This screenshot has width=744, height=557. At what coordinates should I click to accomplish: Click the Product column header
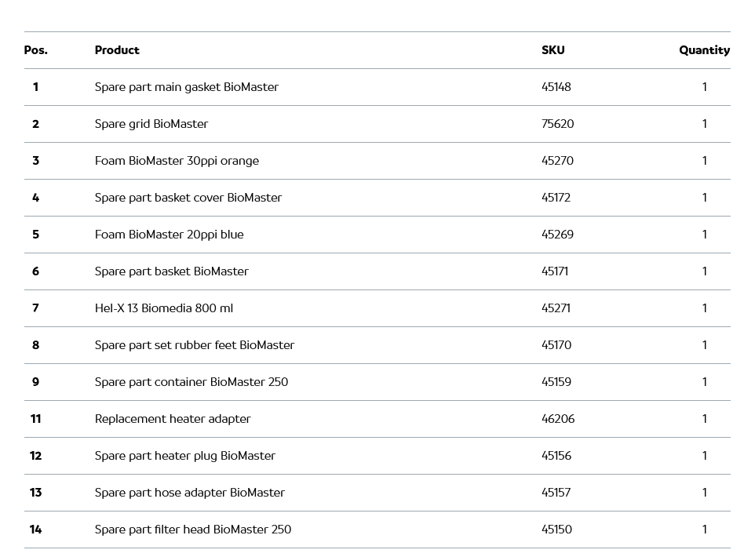click(x=117, y=50)
